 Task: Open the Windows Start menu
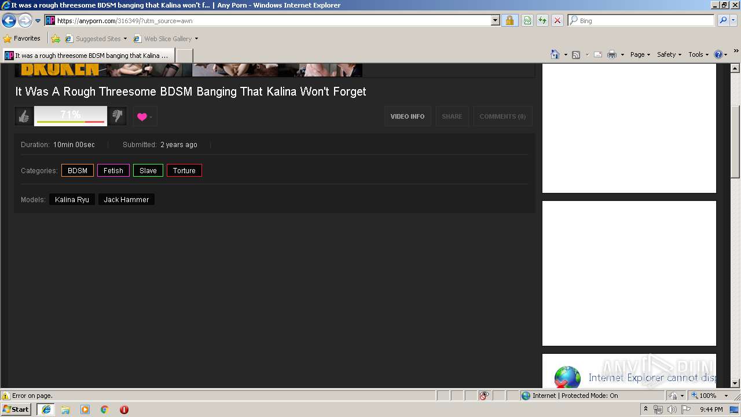pos(16,409)
